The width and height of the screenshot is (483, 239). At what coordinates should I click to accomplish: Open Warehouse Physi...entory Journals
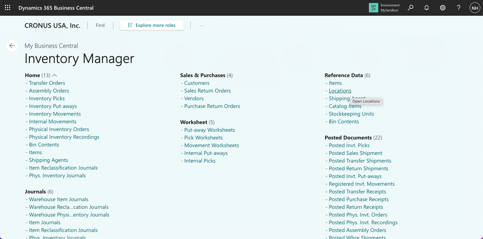click(69, 215)
